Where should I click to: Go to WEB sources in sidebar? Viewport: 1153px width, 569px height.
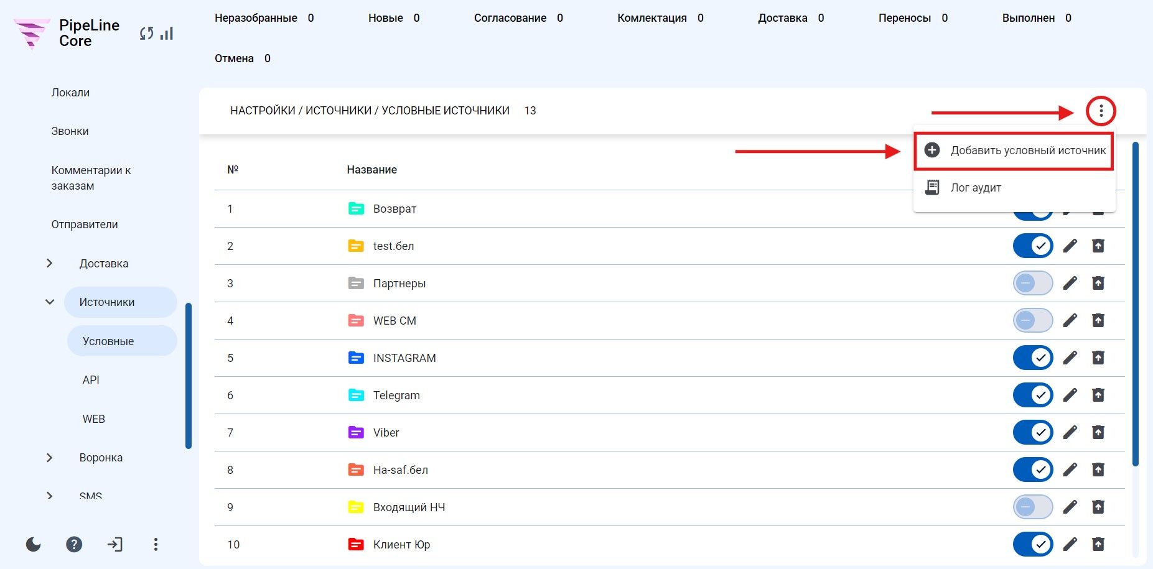[x=94, y=419]
